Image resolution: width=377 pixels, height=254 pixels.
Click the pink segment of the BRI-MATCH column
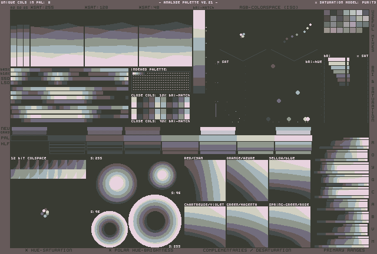(x=199, y=19)
